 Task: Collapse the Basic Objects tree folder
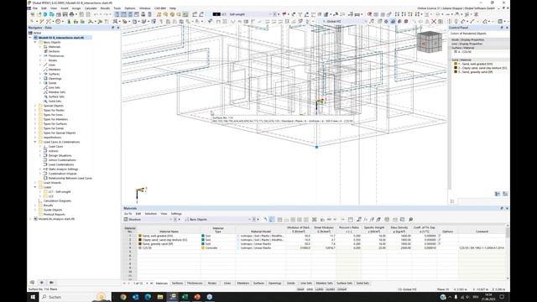[x=35, y=42]
